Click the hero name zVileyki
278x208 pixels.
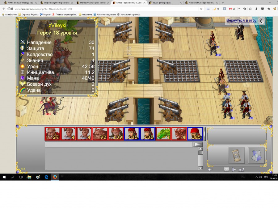[x=57, y=26]
